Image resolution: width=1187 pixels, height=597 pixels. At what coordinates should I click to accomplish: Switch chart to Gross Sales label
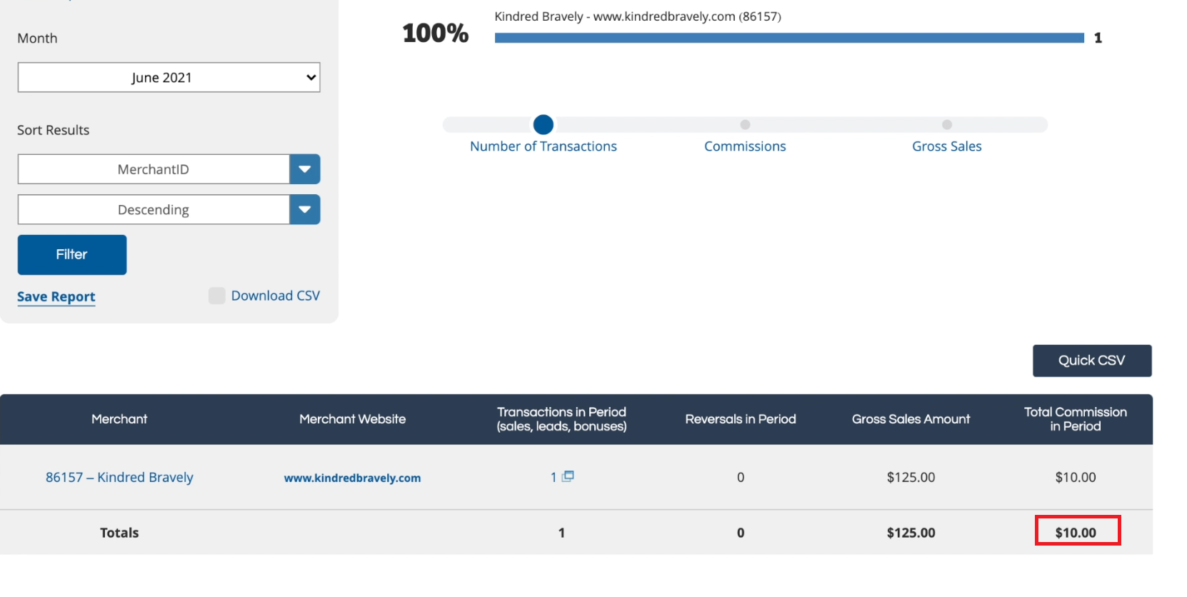pos(947,146)
